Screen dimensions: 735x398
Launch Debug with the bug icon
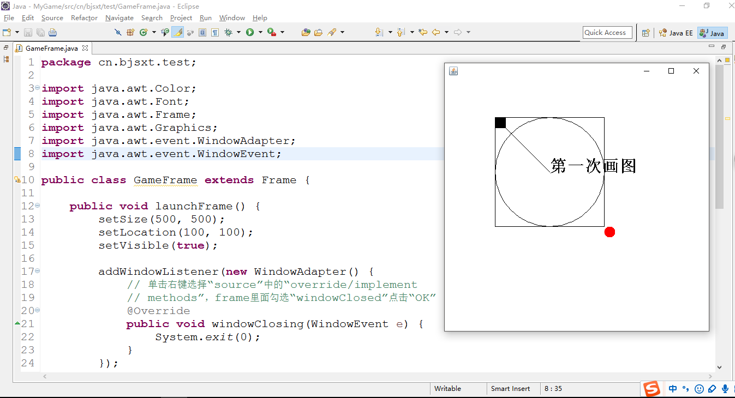[x=228, y=32]
